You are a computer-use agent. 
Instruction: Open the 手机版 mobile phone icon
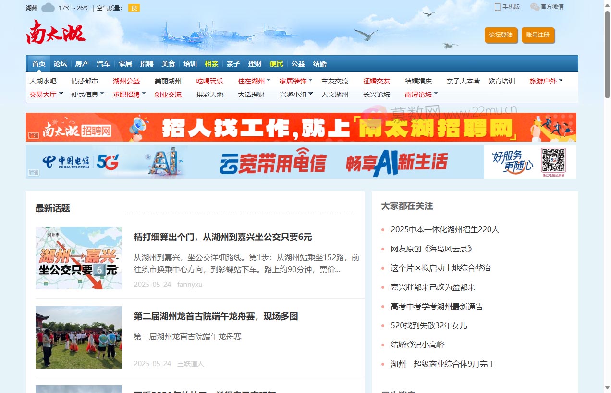pos(498,7)
